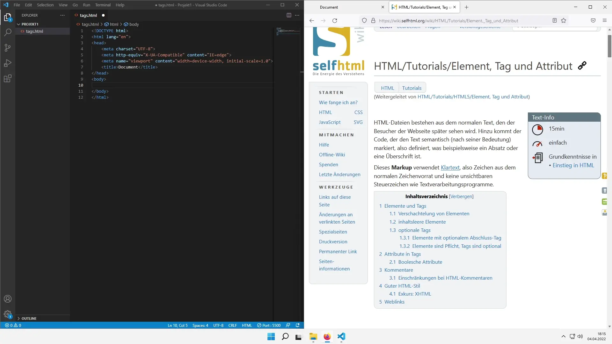The image size is (612, 344).
Task: Open Source Control view icon
Action: tap(8, 48)
